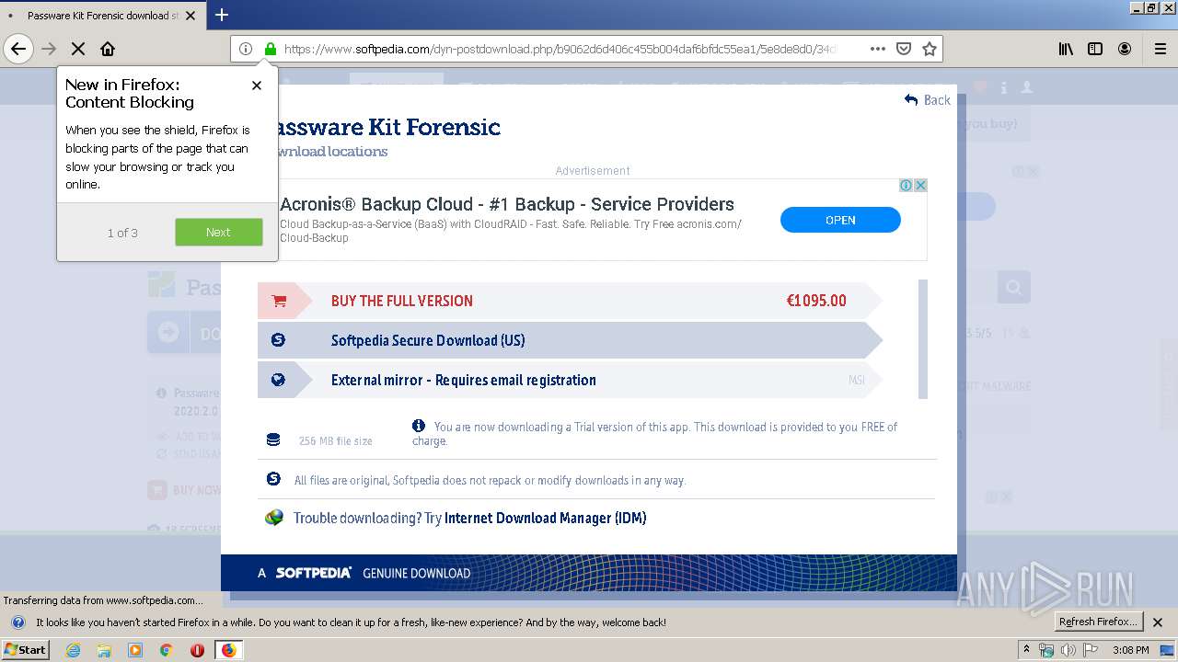
Task: Save page to Pocket
Action: [x=904, y=49]
